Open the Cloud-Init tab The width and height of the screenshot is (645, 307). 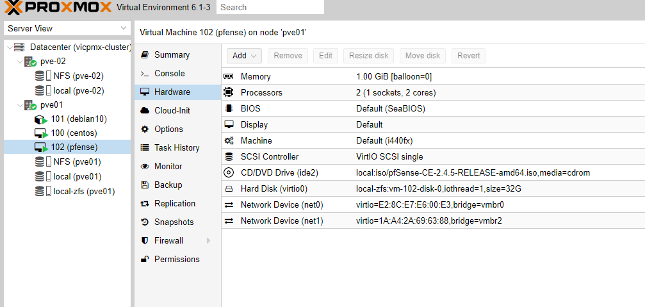coord(177,111)
